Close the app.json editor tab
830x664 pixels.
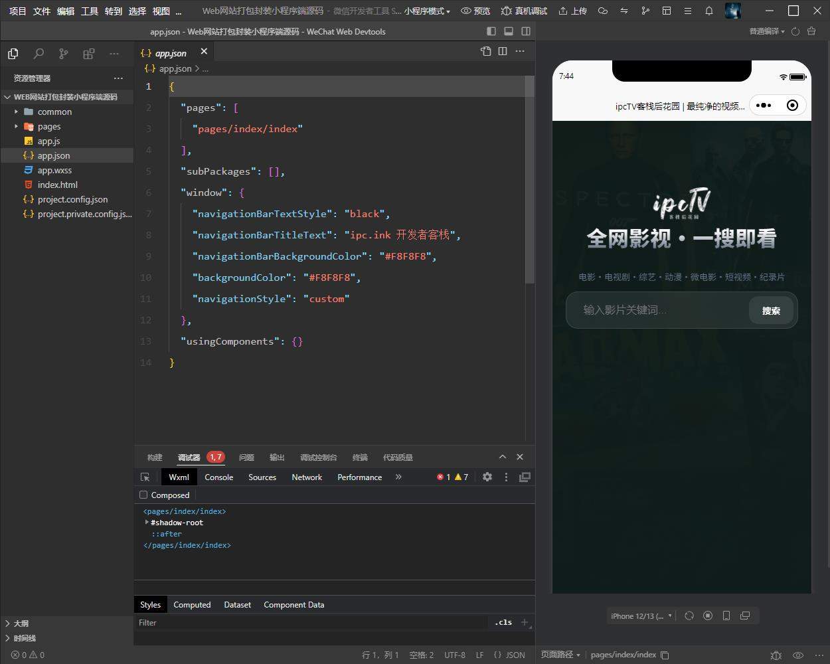[204, 51]
